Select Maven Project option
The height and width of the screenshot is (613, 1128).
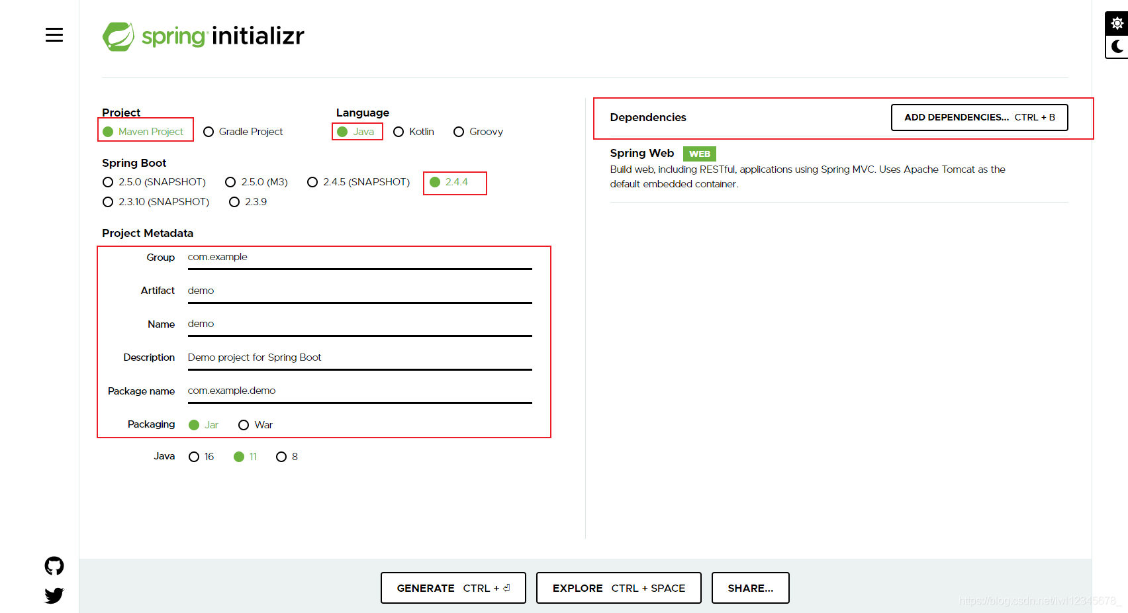(x=143, y=132)
